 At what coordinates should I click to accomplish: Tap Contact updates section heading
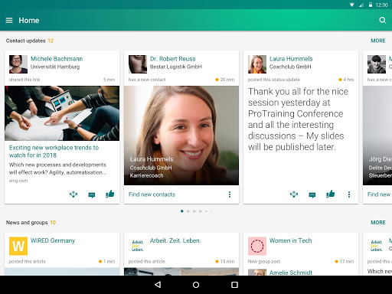click(25, 41)
